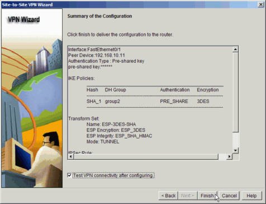This screenshot has height=204, width=266.
Task: Click 'ESP Integrity: ESP_SHA_HMAC' line
Action: click(119, 136)
